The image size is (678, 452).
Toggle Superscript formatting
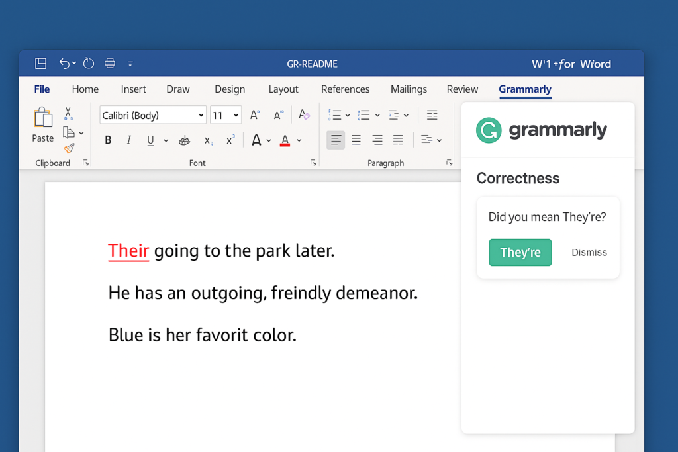(230, 140)
